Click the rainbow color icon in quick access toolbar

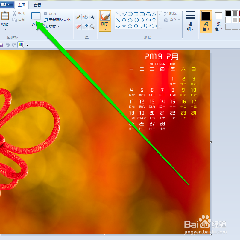[21, 45]
